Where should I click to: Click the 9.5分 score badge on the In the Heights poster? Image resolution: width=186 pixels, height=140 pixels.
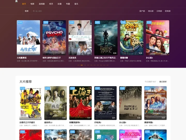147,88
